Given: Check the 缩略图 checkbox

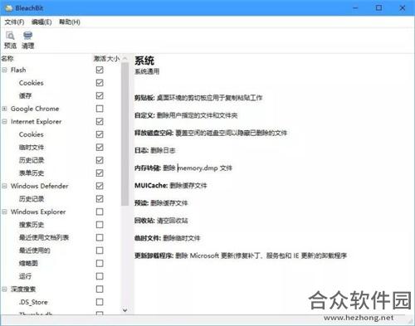Looking at the screenshot, I should (100, 263).
